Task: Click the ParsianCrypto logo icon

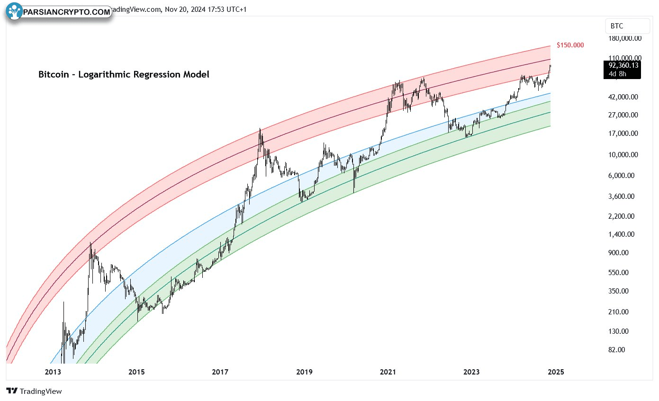Action: point(14,11)
